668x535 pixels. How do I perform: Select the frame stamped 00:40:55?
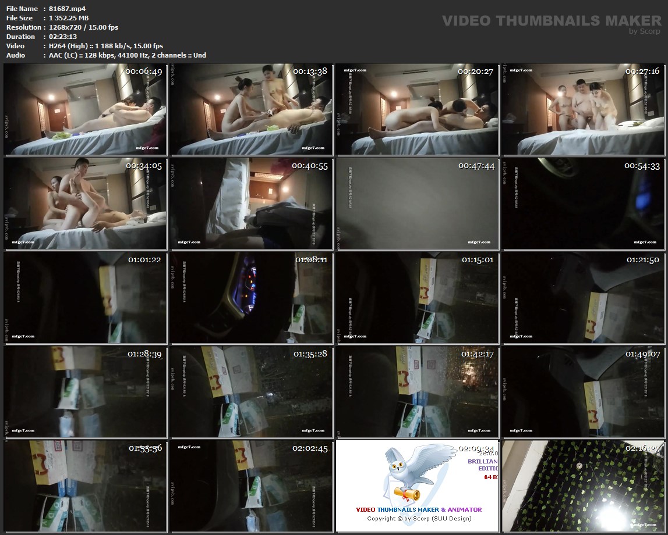[252, 204]
